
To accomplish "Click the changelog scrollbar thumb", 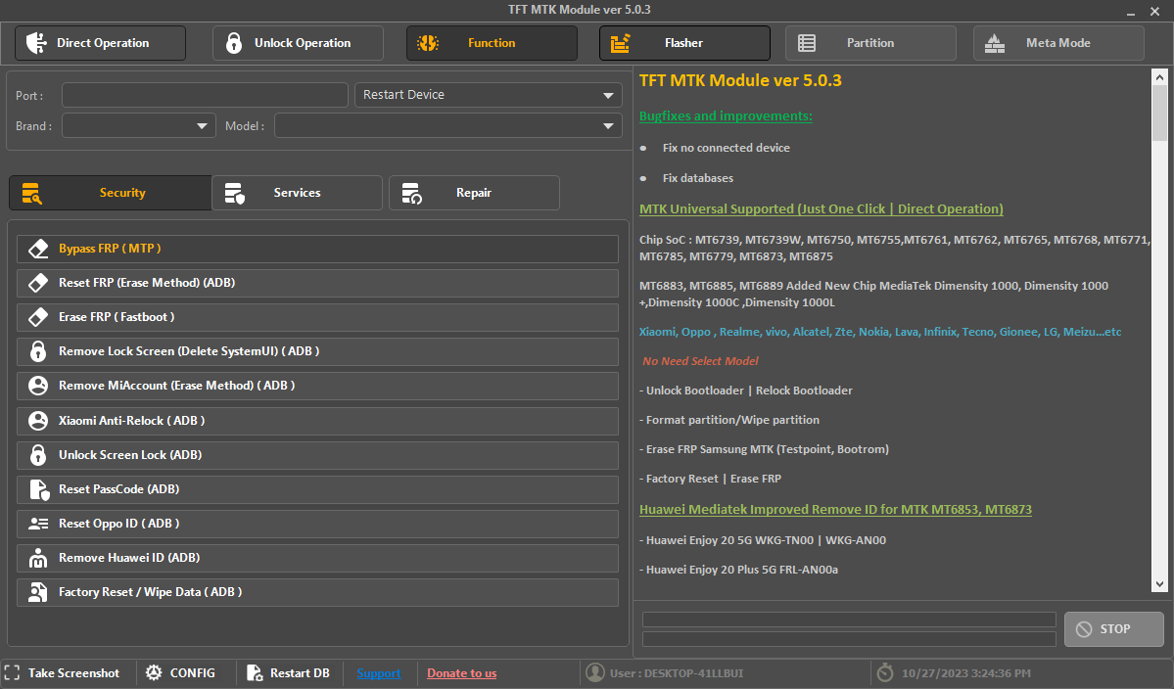I will (x=1159, y=113).
